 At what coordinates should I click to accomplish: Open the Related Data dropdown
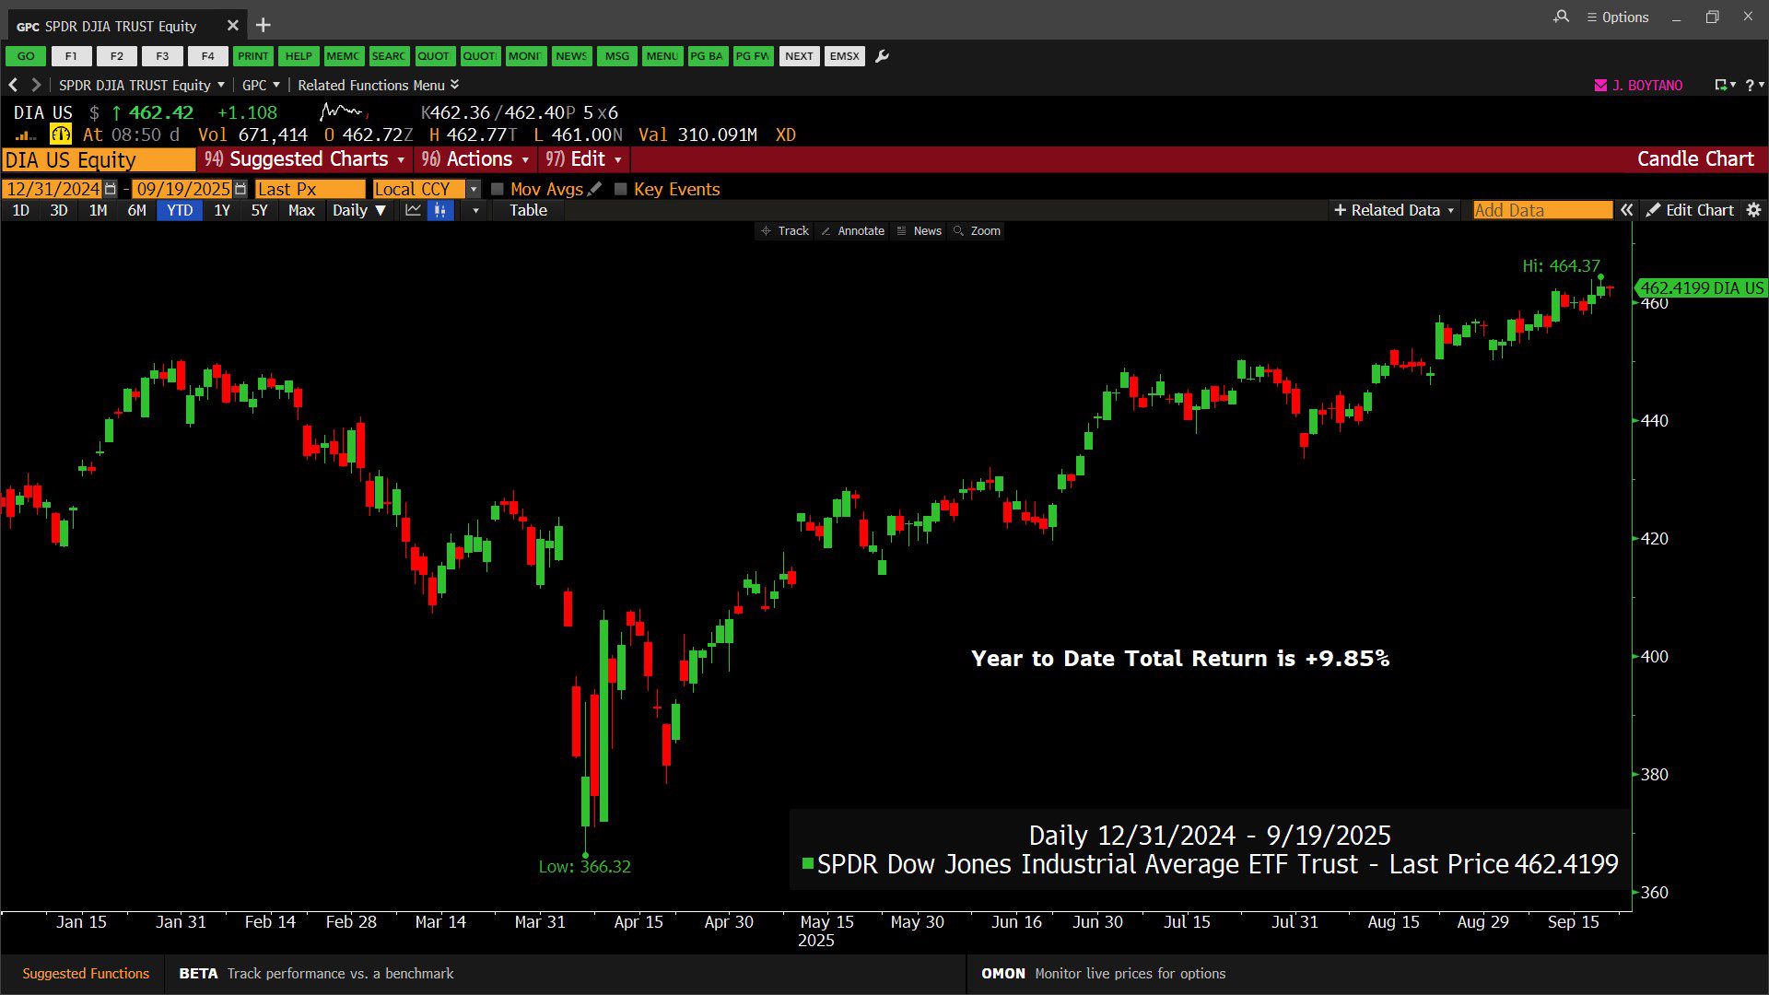coord(1394,210)
